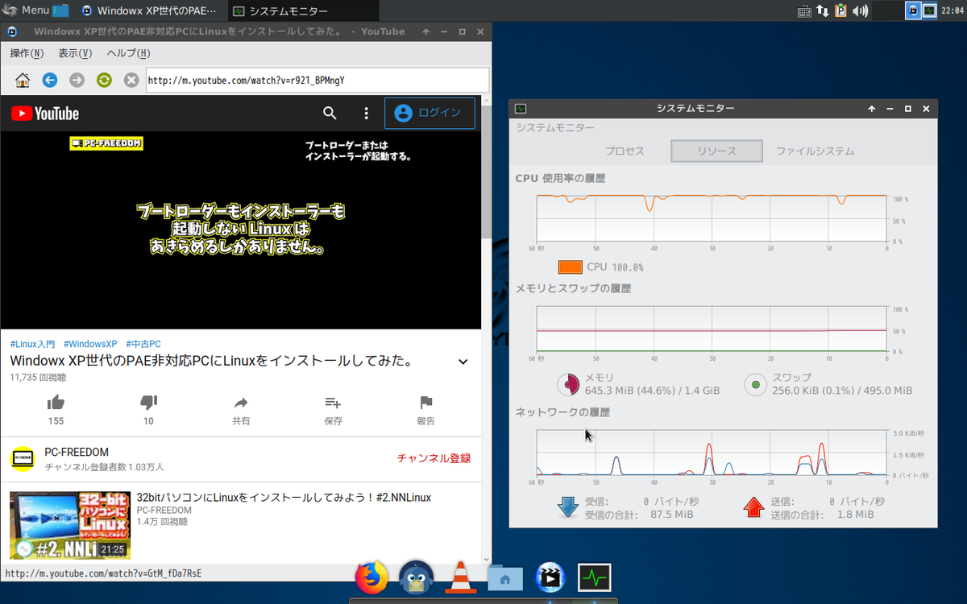The height and width of the screenshot is (604, 967).
Task: Open the #WindowsXP hashtag link
Action: 90,344
